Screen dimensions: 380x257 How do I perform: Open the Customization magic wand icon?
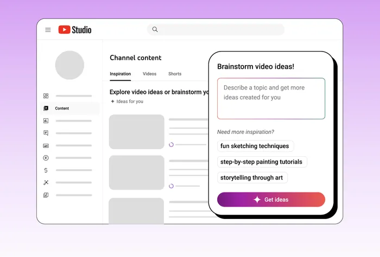(x=46, y=183)
